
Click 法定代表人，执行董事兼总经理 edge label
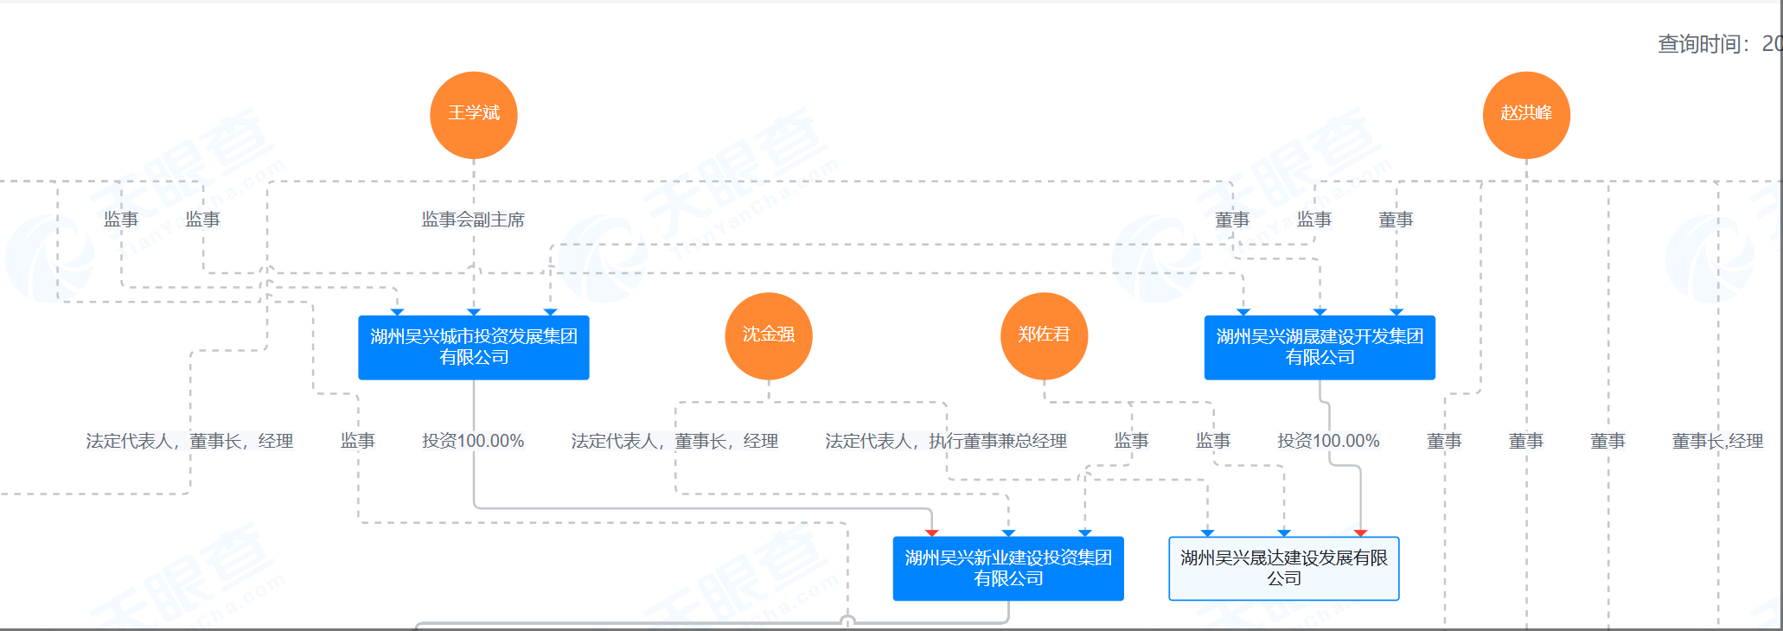tap(946, 441)
